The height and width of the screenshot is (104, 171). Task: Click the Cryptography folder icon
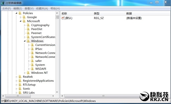[28, 25]
